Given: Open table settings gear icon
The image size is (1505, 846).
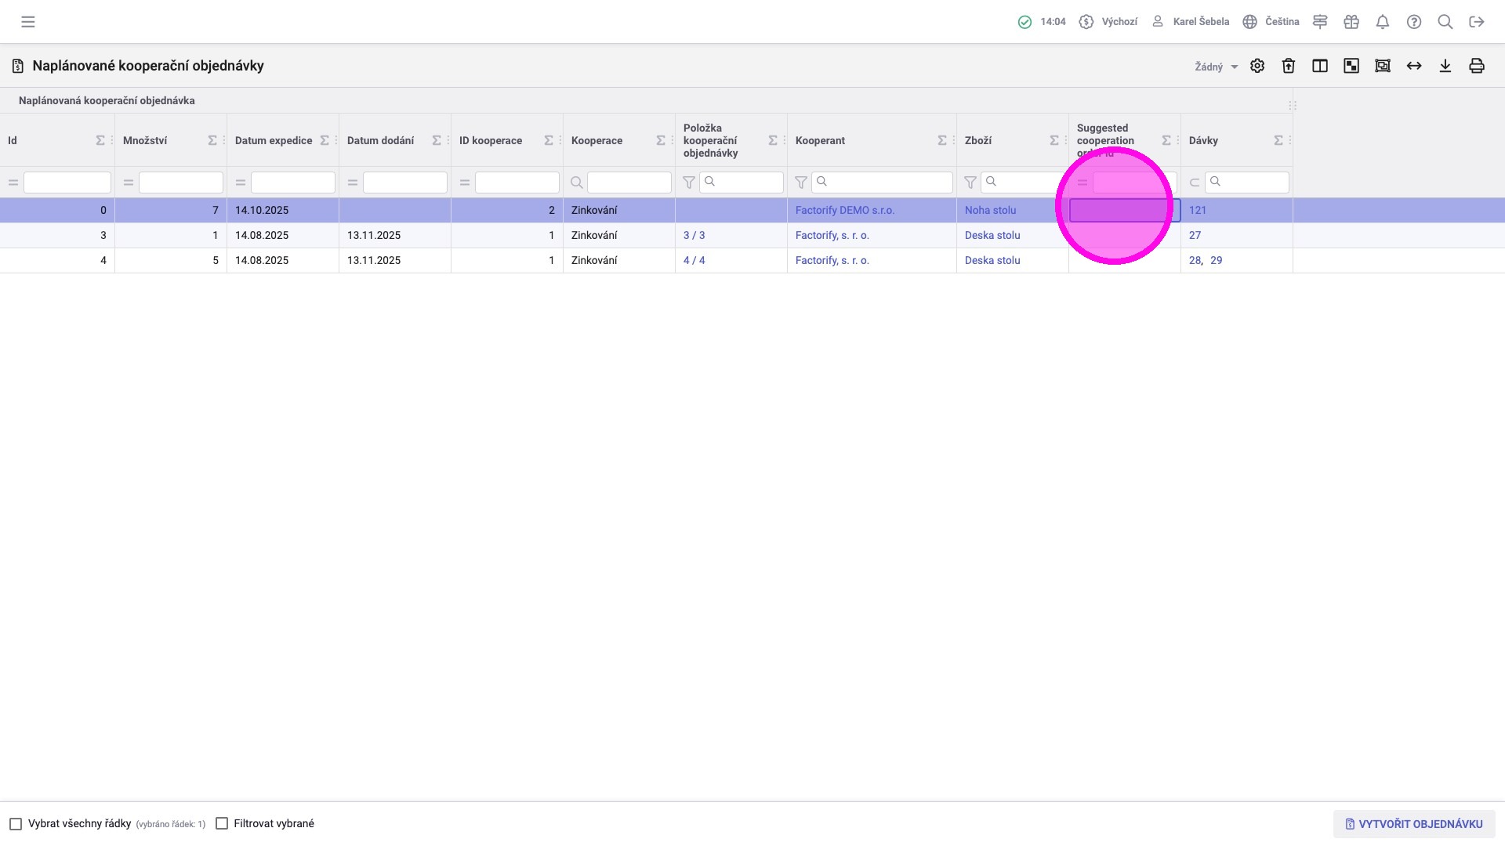Looking at the screenshot, I should click(x=1257, y=66).
